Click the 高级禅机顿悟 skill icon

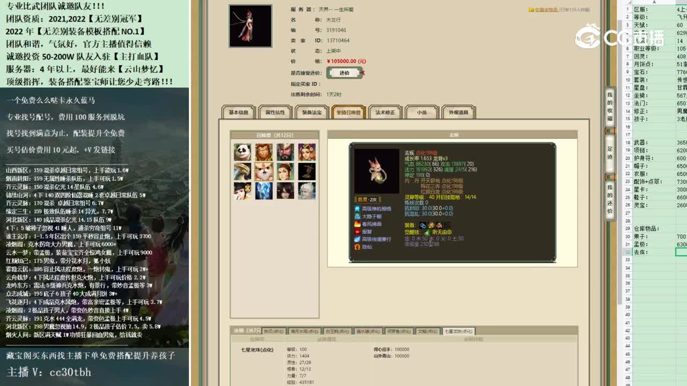pyautogui.click(x=357, y=209)
